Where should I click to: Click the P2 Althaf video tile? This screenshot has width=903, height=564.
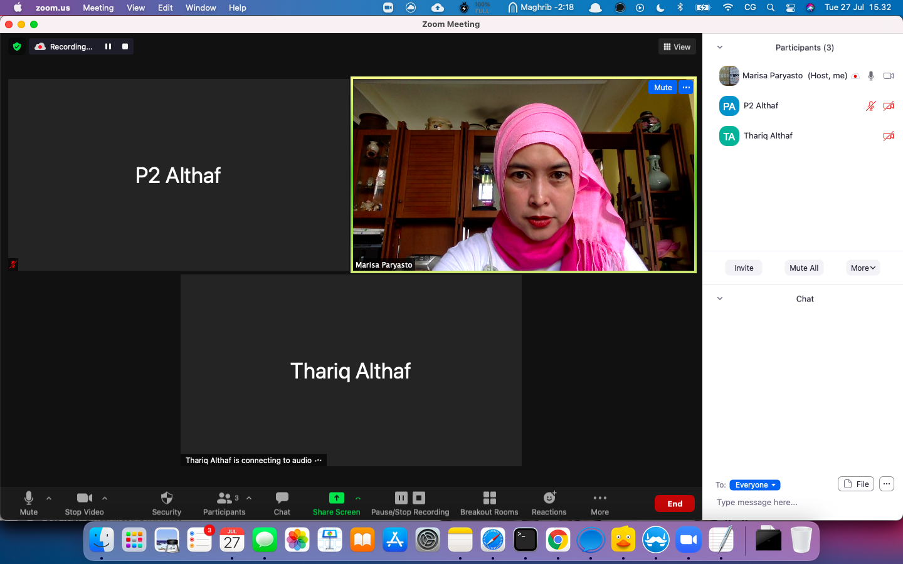click(178, 175)
